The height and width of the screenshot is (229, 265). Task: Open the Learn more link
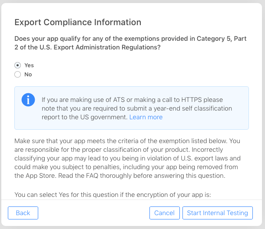[x=146, y=117]
